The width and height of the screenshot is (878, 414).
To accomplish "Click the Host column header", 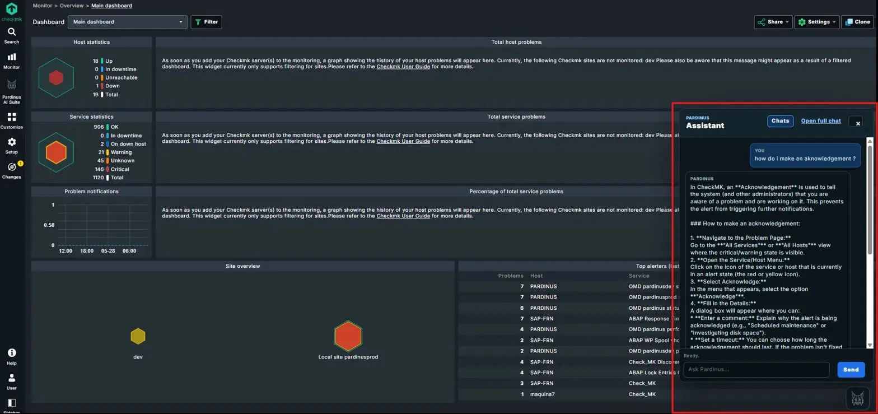I will pyautogui.click(x=536, y=276).
